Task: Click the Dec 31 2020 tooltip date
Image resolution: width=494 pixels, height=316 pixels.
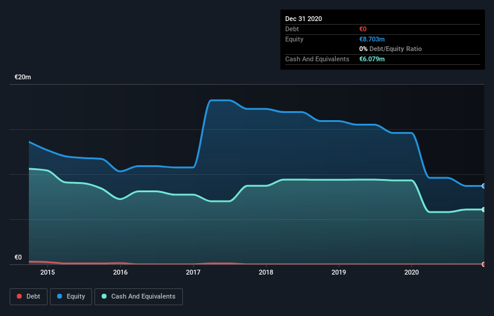Action: 303,19
